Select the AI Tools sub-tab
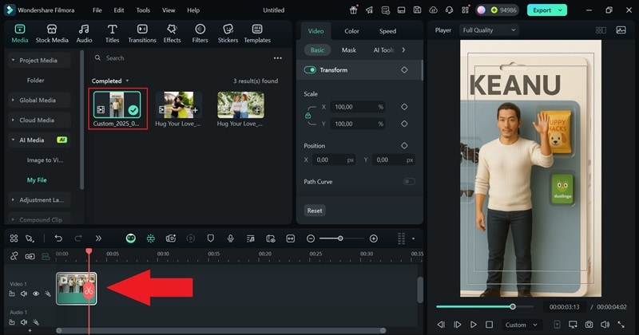639x335 pixels. point(383,50)
